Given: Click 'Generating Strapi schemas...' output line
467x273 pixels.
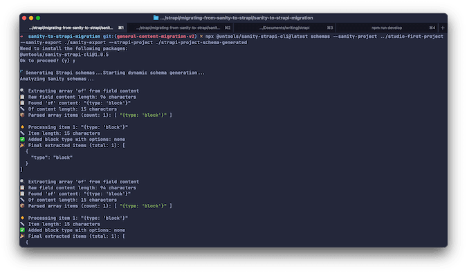Looking at the screenshot, I should (112, 73).
